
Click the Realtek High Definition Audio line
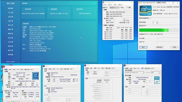click(38, 47)
